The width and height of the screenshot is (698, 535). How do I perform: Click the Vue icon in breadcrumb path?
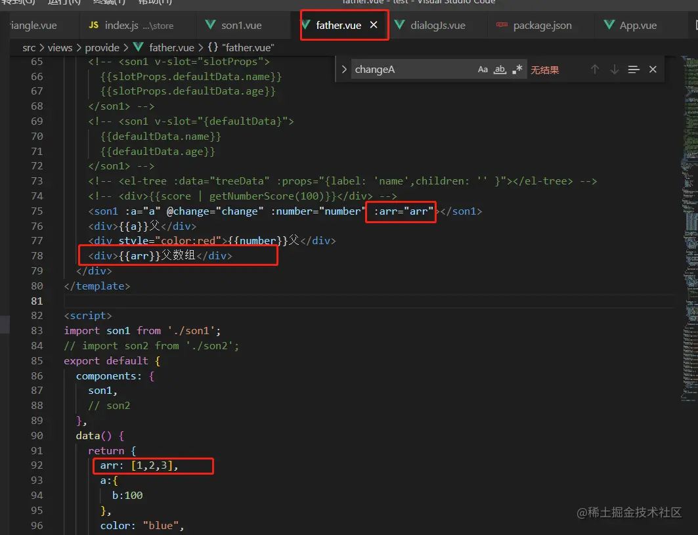pos(138,47)
